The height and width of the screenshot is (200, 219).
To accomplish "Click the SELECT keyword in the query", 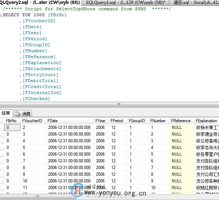I will 11,15.
